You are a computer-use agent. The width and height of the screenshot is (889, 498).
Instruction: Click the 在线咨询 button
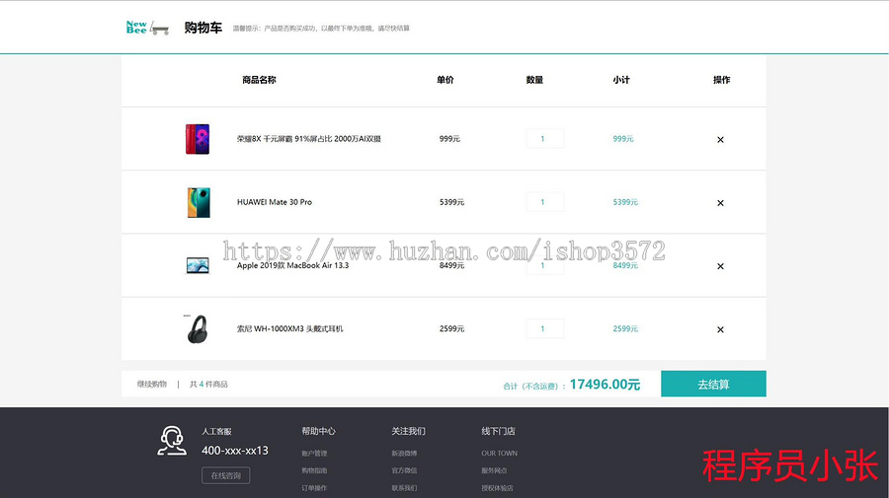pos(225,475)
